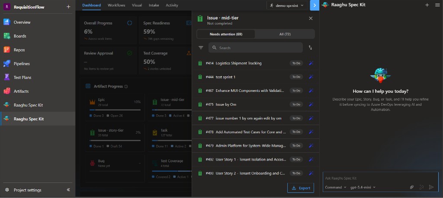Open Artifacts in the sidebar
The width and height of the screenshot is (443, 198).
click(38, 91)
